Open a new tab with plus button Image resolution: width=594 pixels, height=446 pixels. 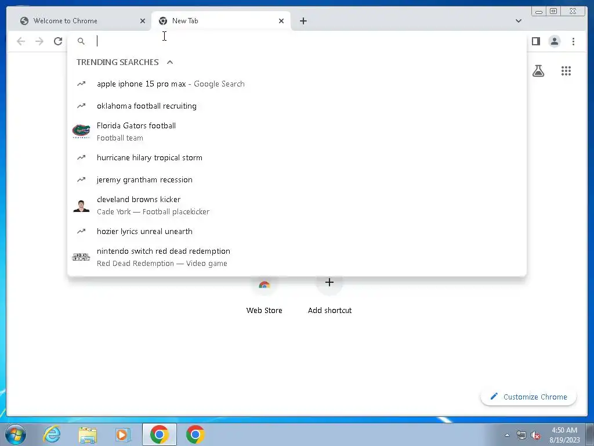[303, 21]
